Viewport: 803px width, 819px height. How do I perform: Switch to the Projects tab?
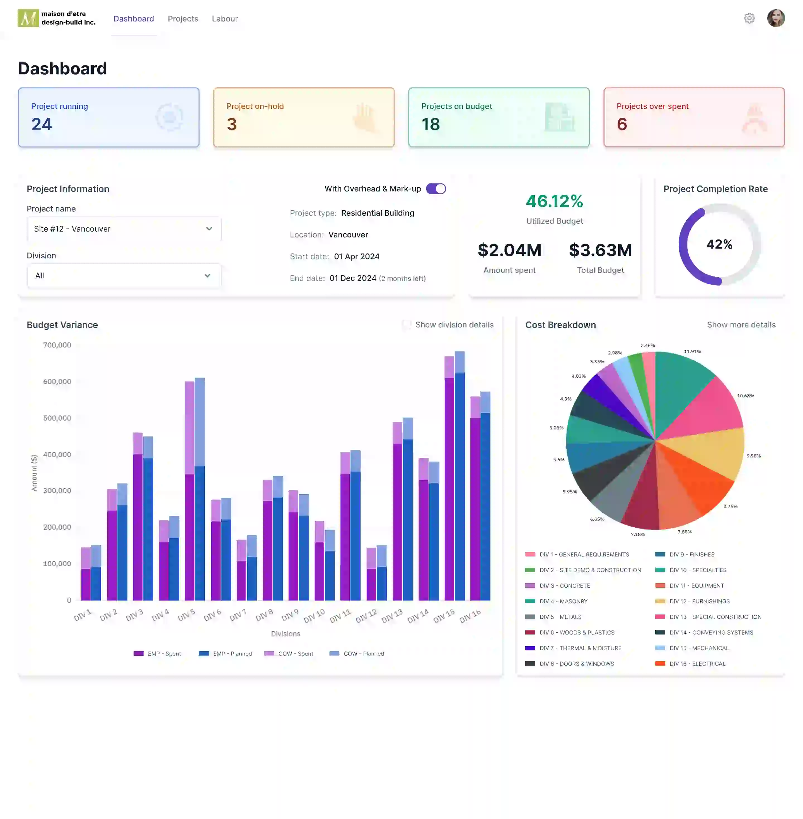coord(183,19)
